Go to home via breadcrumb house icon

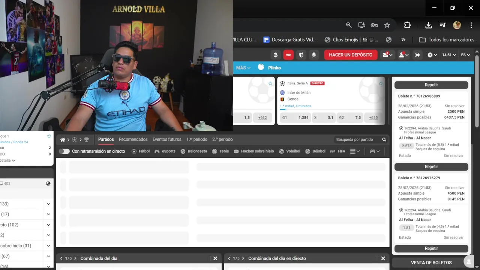pos(63,139)
